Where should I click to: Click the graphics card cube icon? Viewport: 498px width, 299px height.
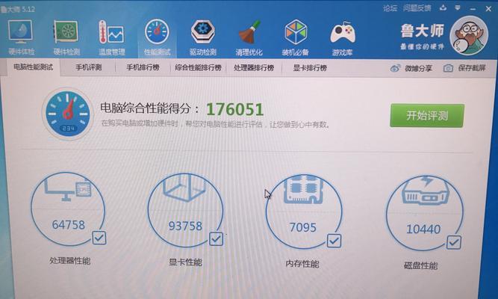click(184, 188)
